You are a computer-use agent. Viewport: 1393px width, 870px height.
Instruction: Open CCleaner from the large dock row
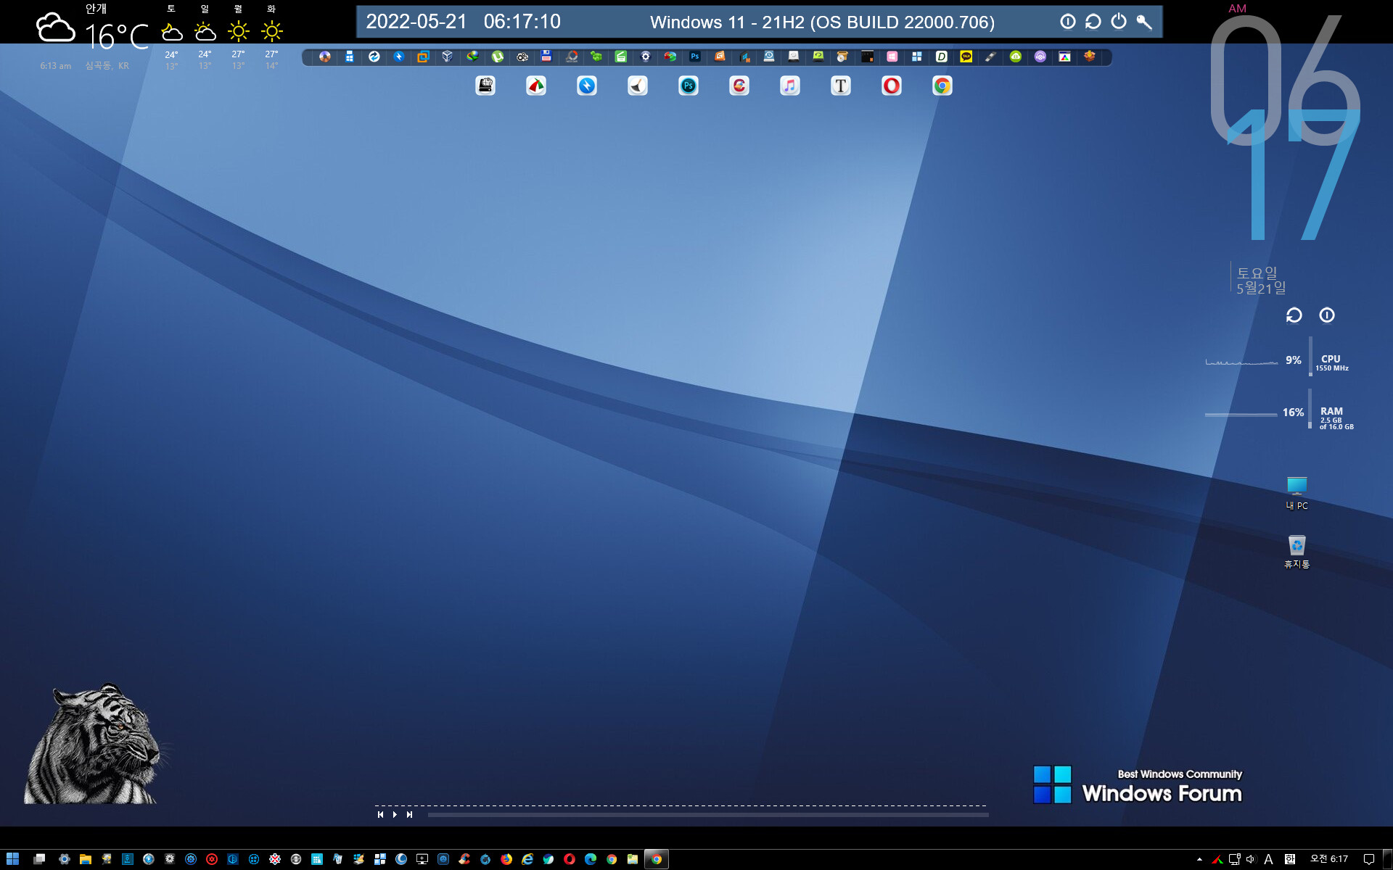(739, 86)
